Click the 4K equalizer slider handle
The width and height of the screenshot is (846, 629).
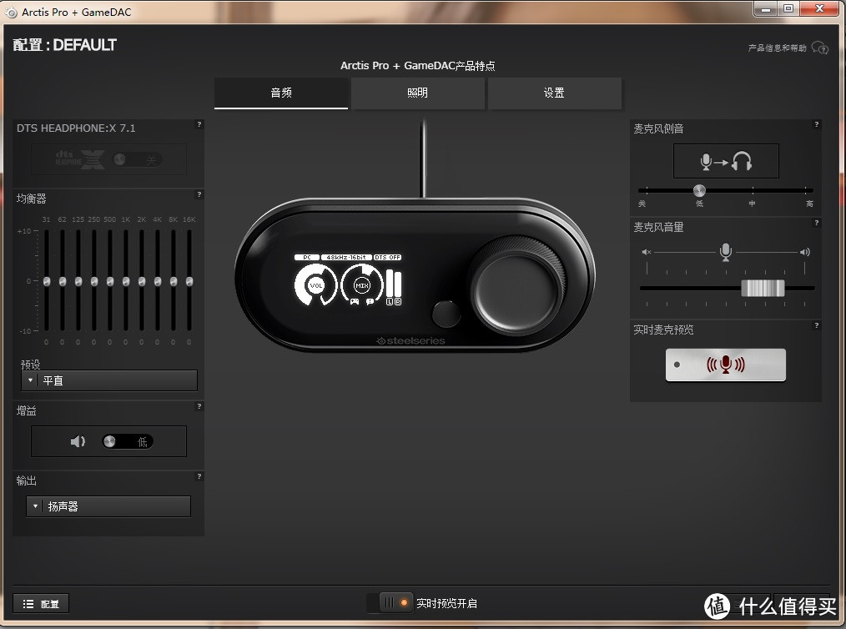click(158, 282)
